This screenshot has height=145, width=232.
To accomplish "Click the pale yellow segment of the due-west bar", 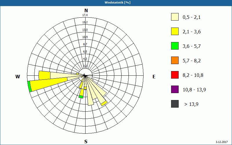I will pyautogui.click(x=65, y=75).
